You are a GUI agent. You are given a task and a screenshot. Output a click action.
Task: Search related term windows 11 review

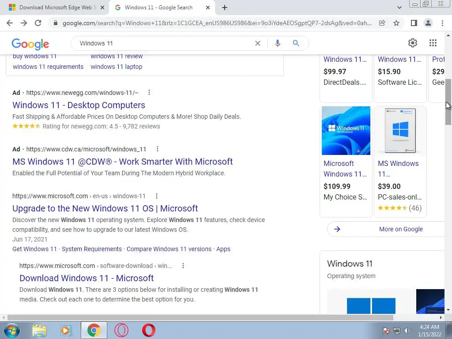coord(117,57)
